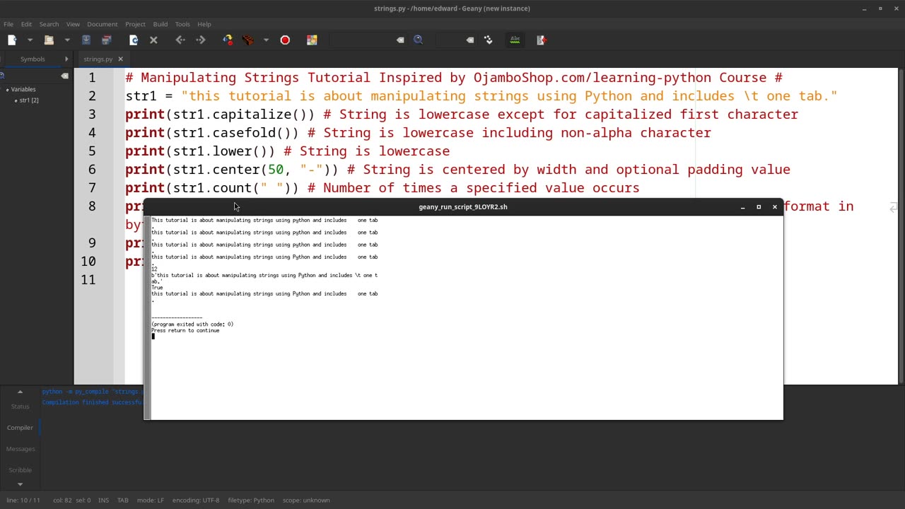The image size is (905, 509).
Task: Navigate forward to next location
Action: pos(201,40)
